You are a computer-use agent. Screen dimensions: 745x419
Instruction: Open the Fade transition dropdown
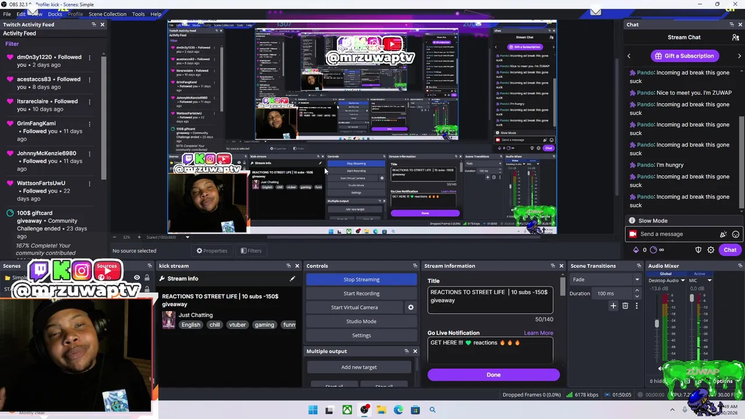pyautogui.click(x=605, y=279)
